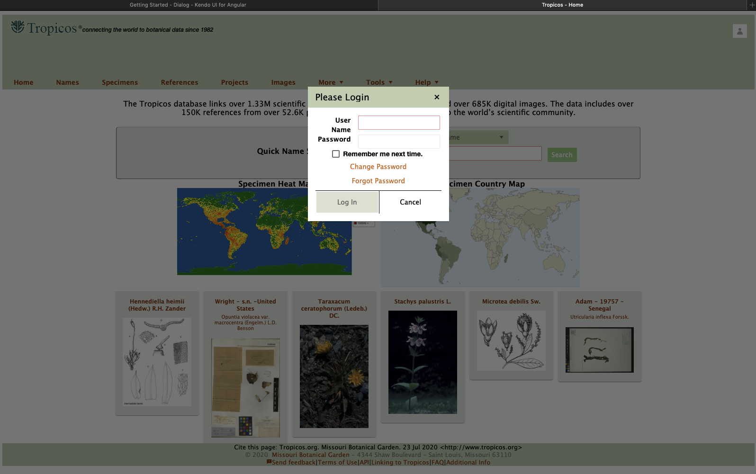Open the Images menu item
Image resolution: width=756 pixels, height=474 pixels.
tap(283, 82)
